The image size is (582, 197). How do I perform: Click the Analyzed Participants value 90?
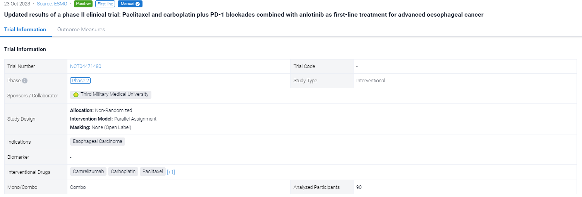tap(359, 187)
